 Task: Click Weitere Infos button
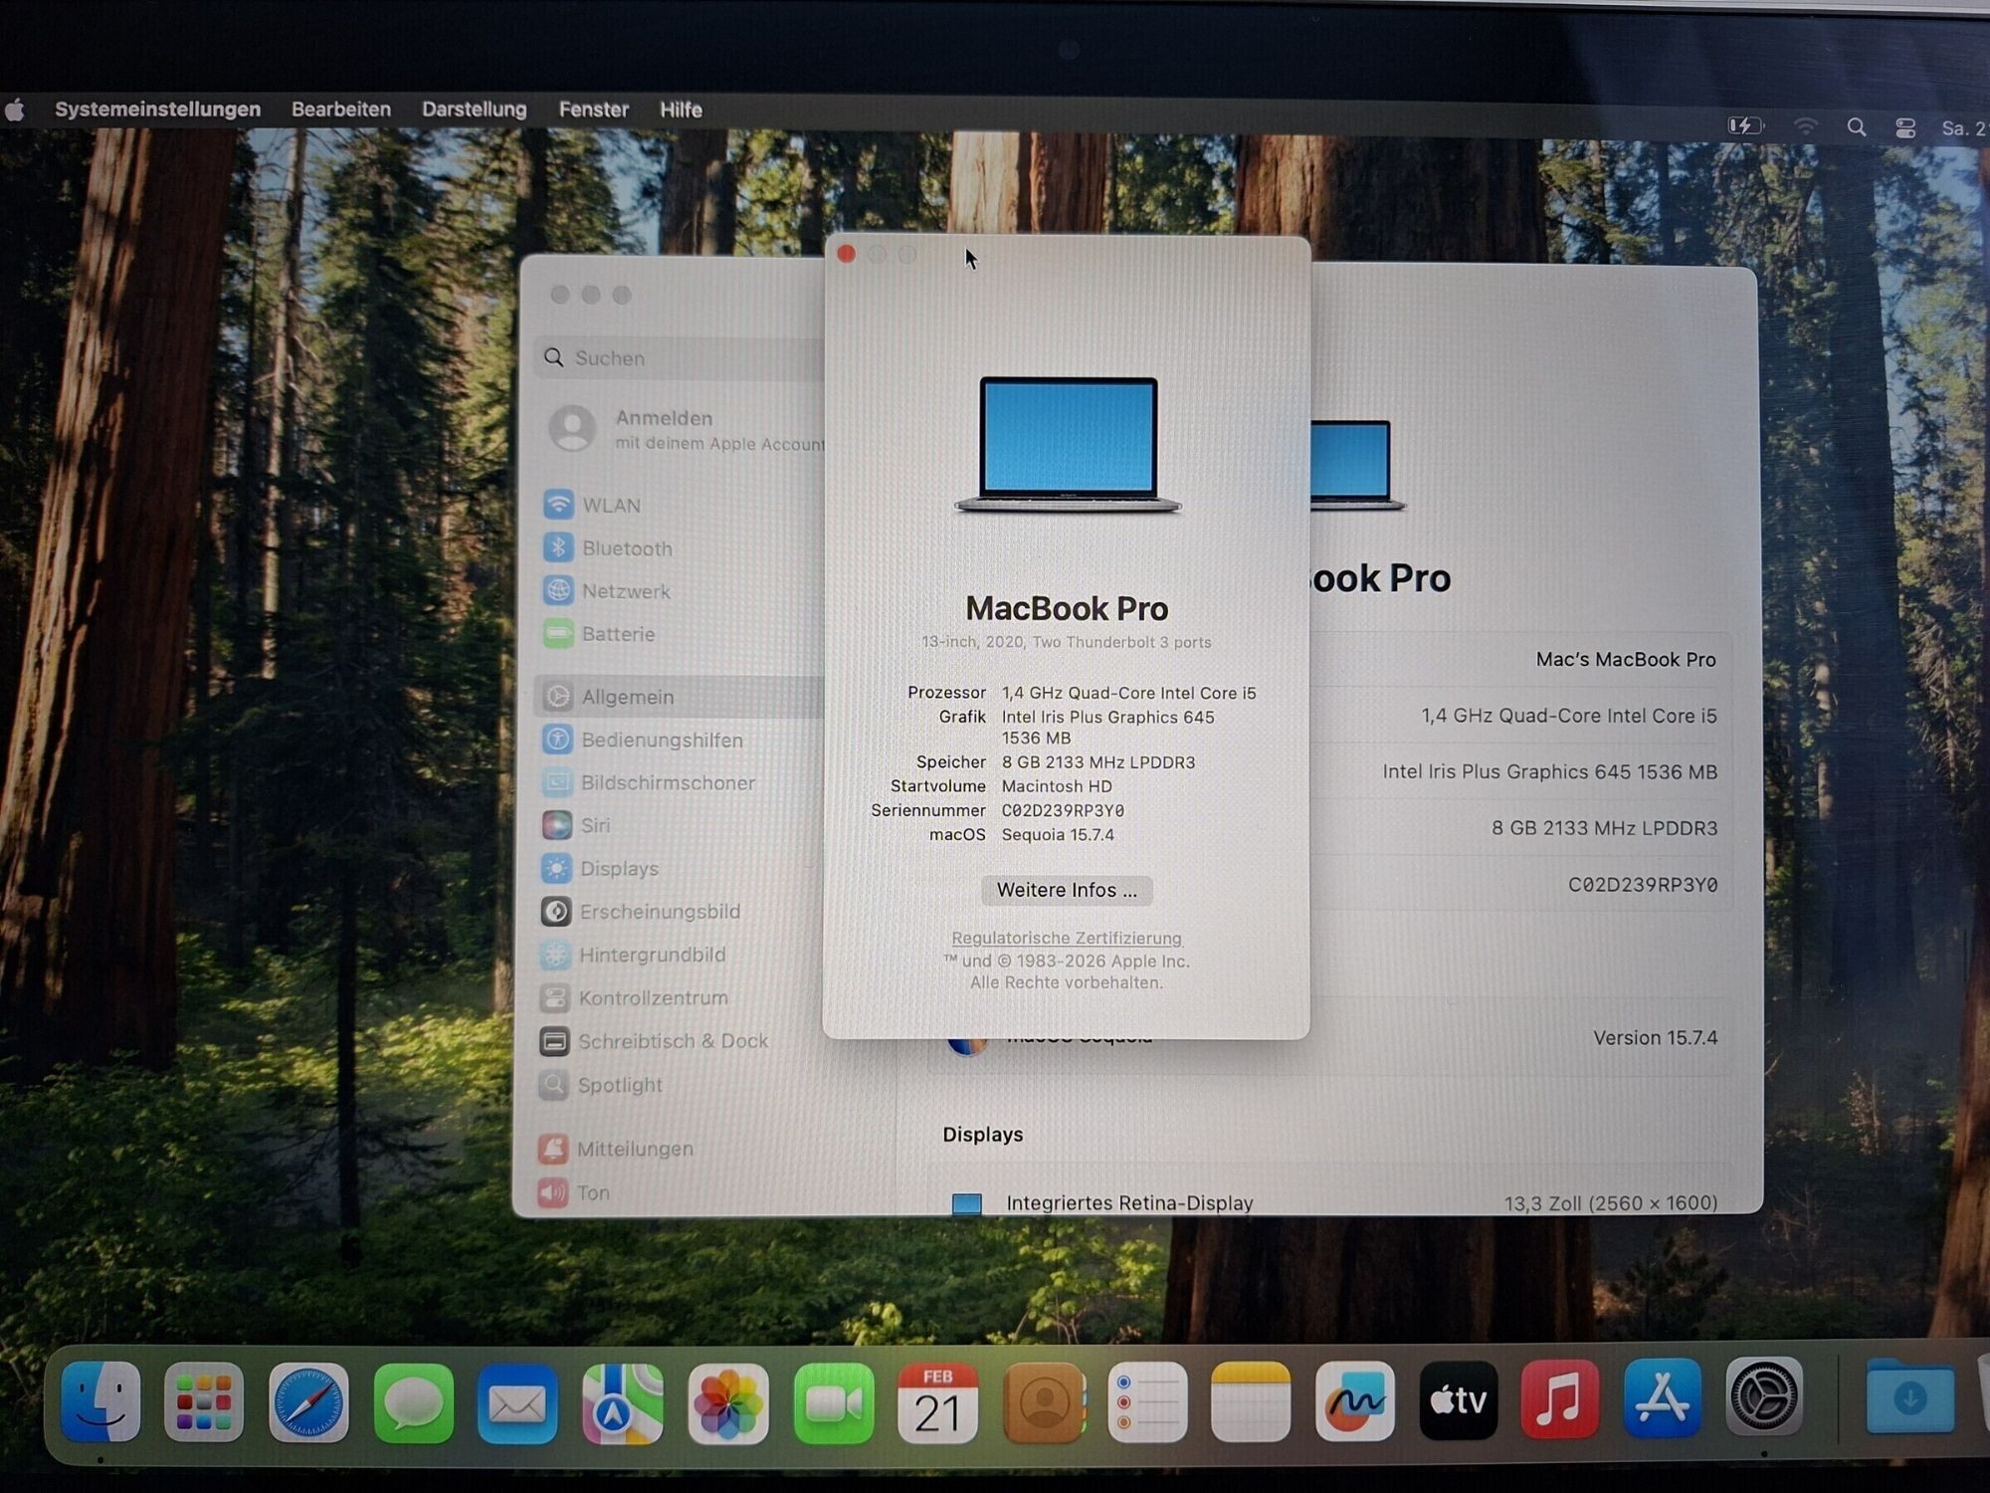(1067, 890)
